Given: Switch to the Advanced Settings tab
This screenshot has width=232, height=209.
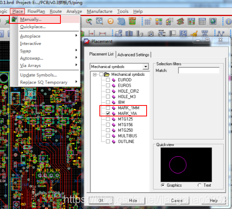Looking at the screenshot, I should (133, 55).
